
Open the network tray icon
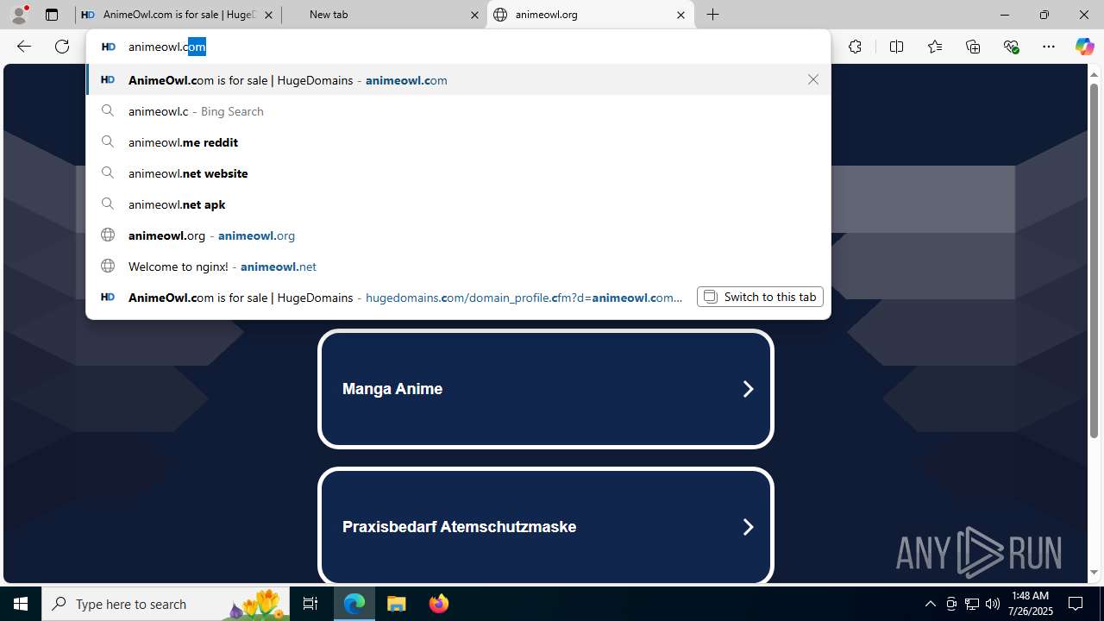pos(971,604)
